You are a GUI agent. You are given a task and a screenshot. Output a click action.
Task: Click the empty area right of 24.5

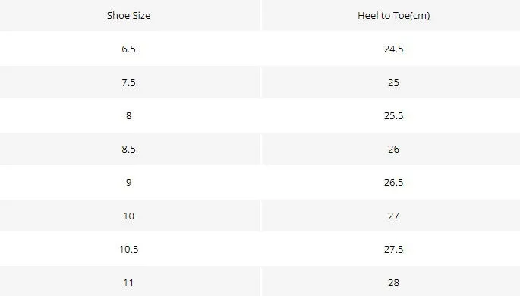462,49
